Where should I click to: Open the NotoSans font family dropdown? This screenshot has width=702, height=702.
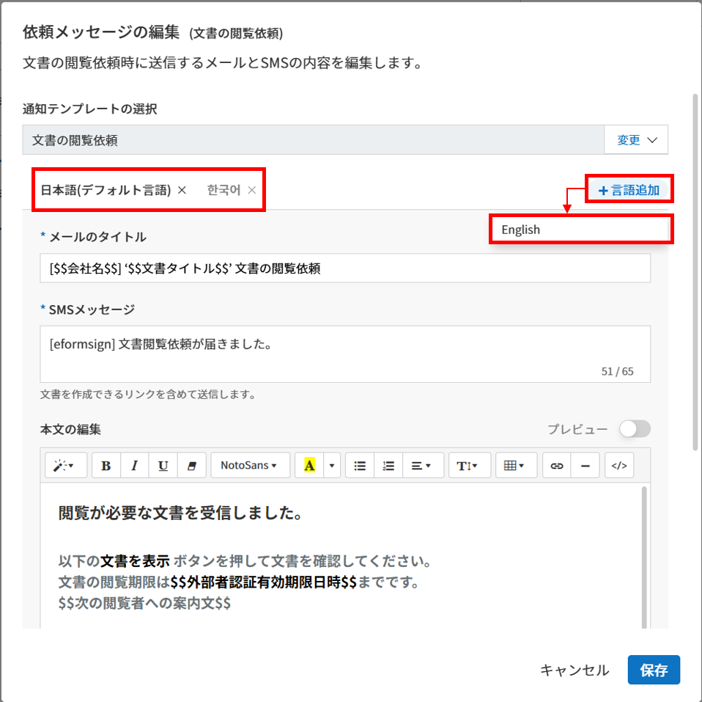[249, 466]
